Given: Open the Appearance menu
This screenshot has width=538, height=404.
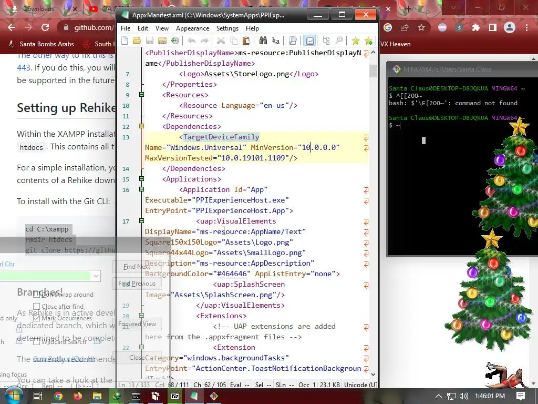Looking at the screenshot, I should click(x=192, y=28).
